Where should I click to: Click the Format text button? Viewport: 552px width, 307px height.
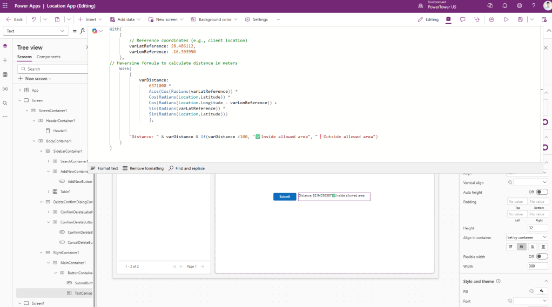(x=104, y=168)
